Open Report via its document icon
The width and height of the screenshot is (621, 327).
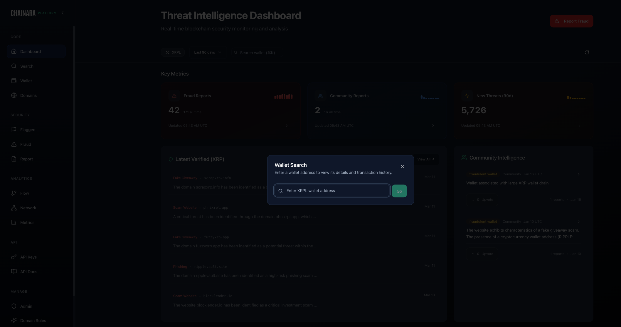tap(14, 159)
